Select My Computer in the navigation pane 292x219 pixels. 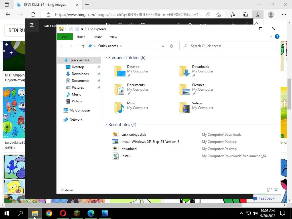click(80, 110)
